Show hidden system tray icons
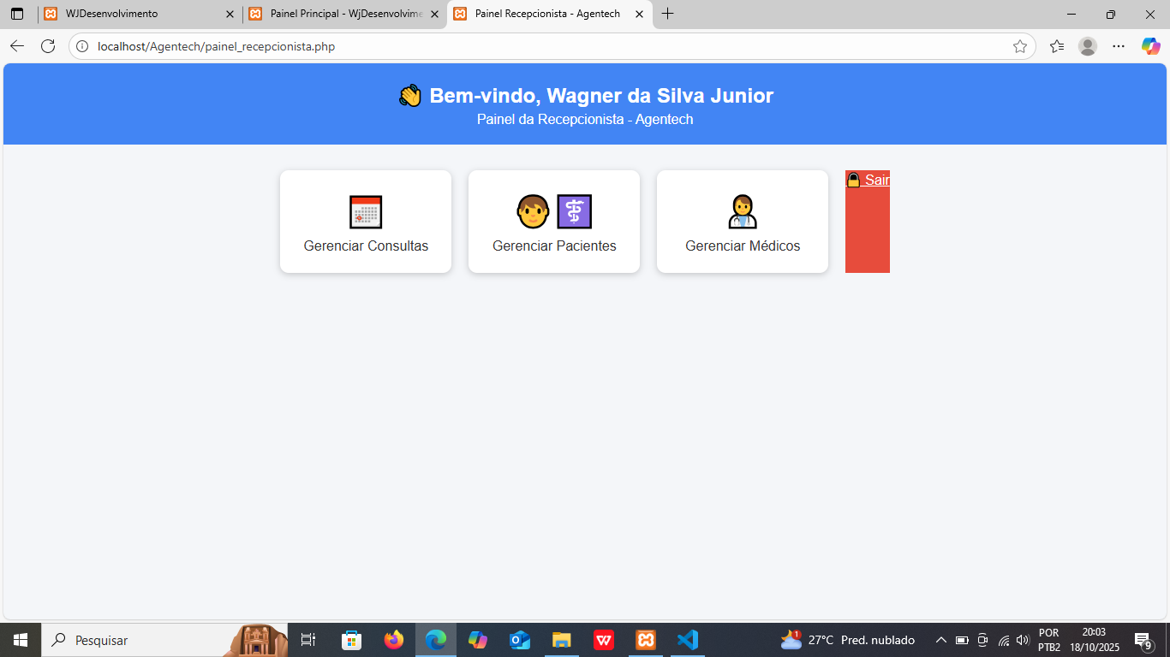This screenshot has width=1170, height=657. point(940,640)
